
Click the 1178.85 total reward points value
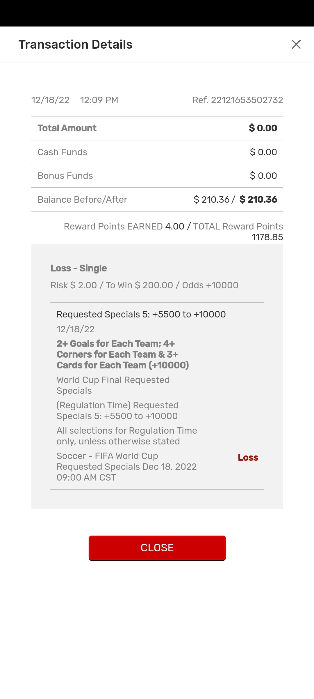click(267, 237)
